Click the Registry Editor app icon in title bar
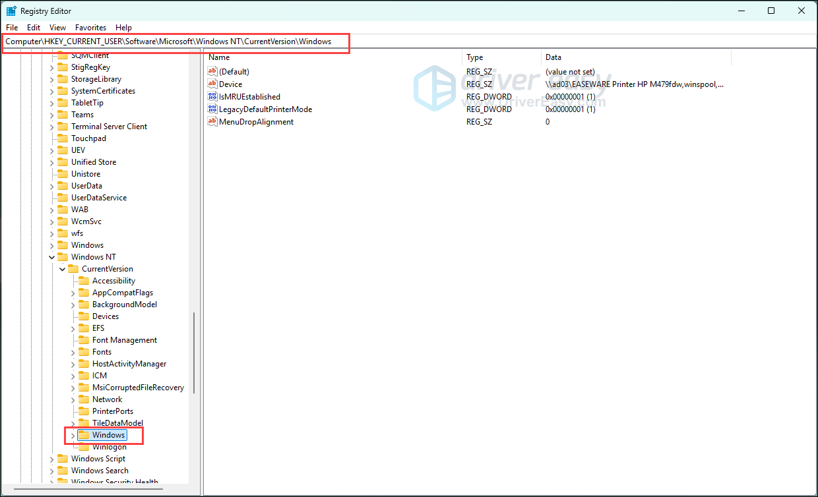The width and height of the screenshot is (818, 497). (11, 11)
